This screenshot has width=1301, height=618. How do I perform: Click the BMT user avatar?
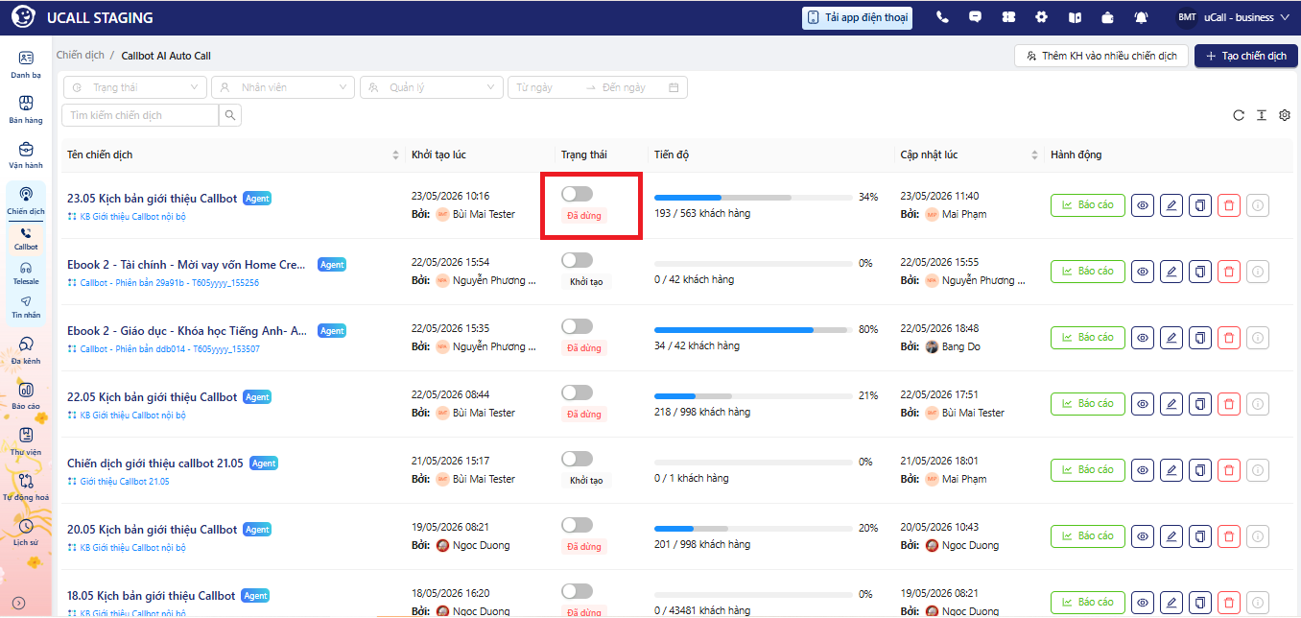point(1187,17)
